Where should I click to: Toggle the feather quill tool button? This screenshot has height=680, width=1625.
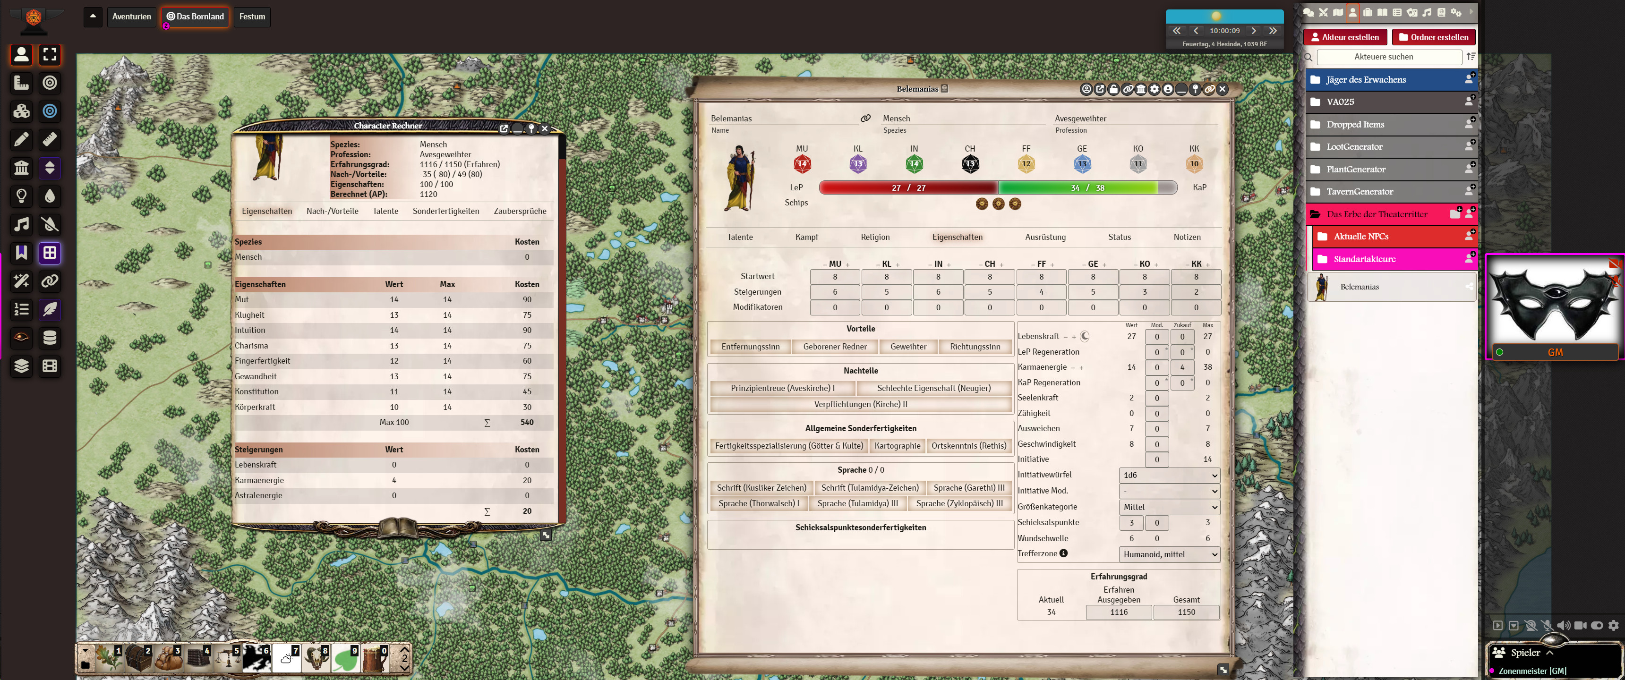tap(50, 309)
